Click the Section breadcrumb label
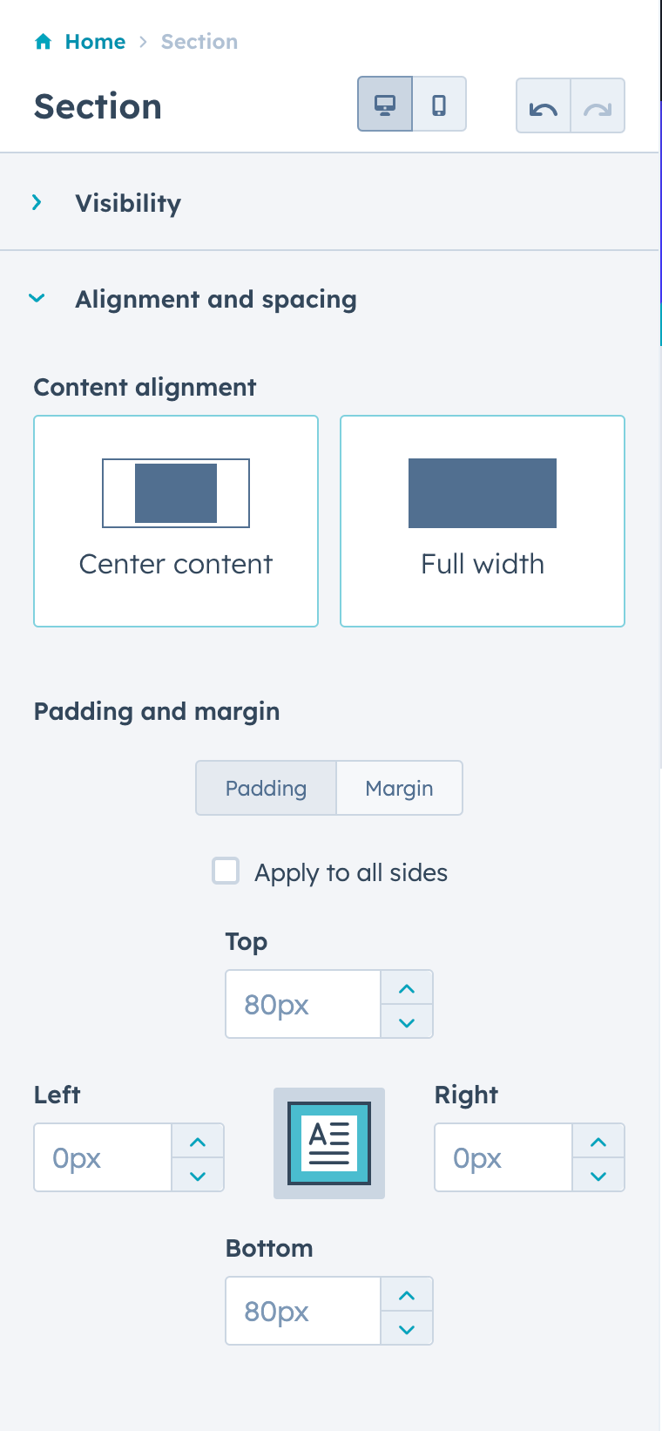The height and width of the screenshot is (1431, 662). (x=199, y=41)
